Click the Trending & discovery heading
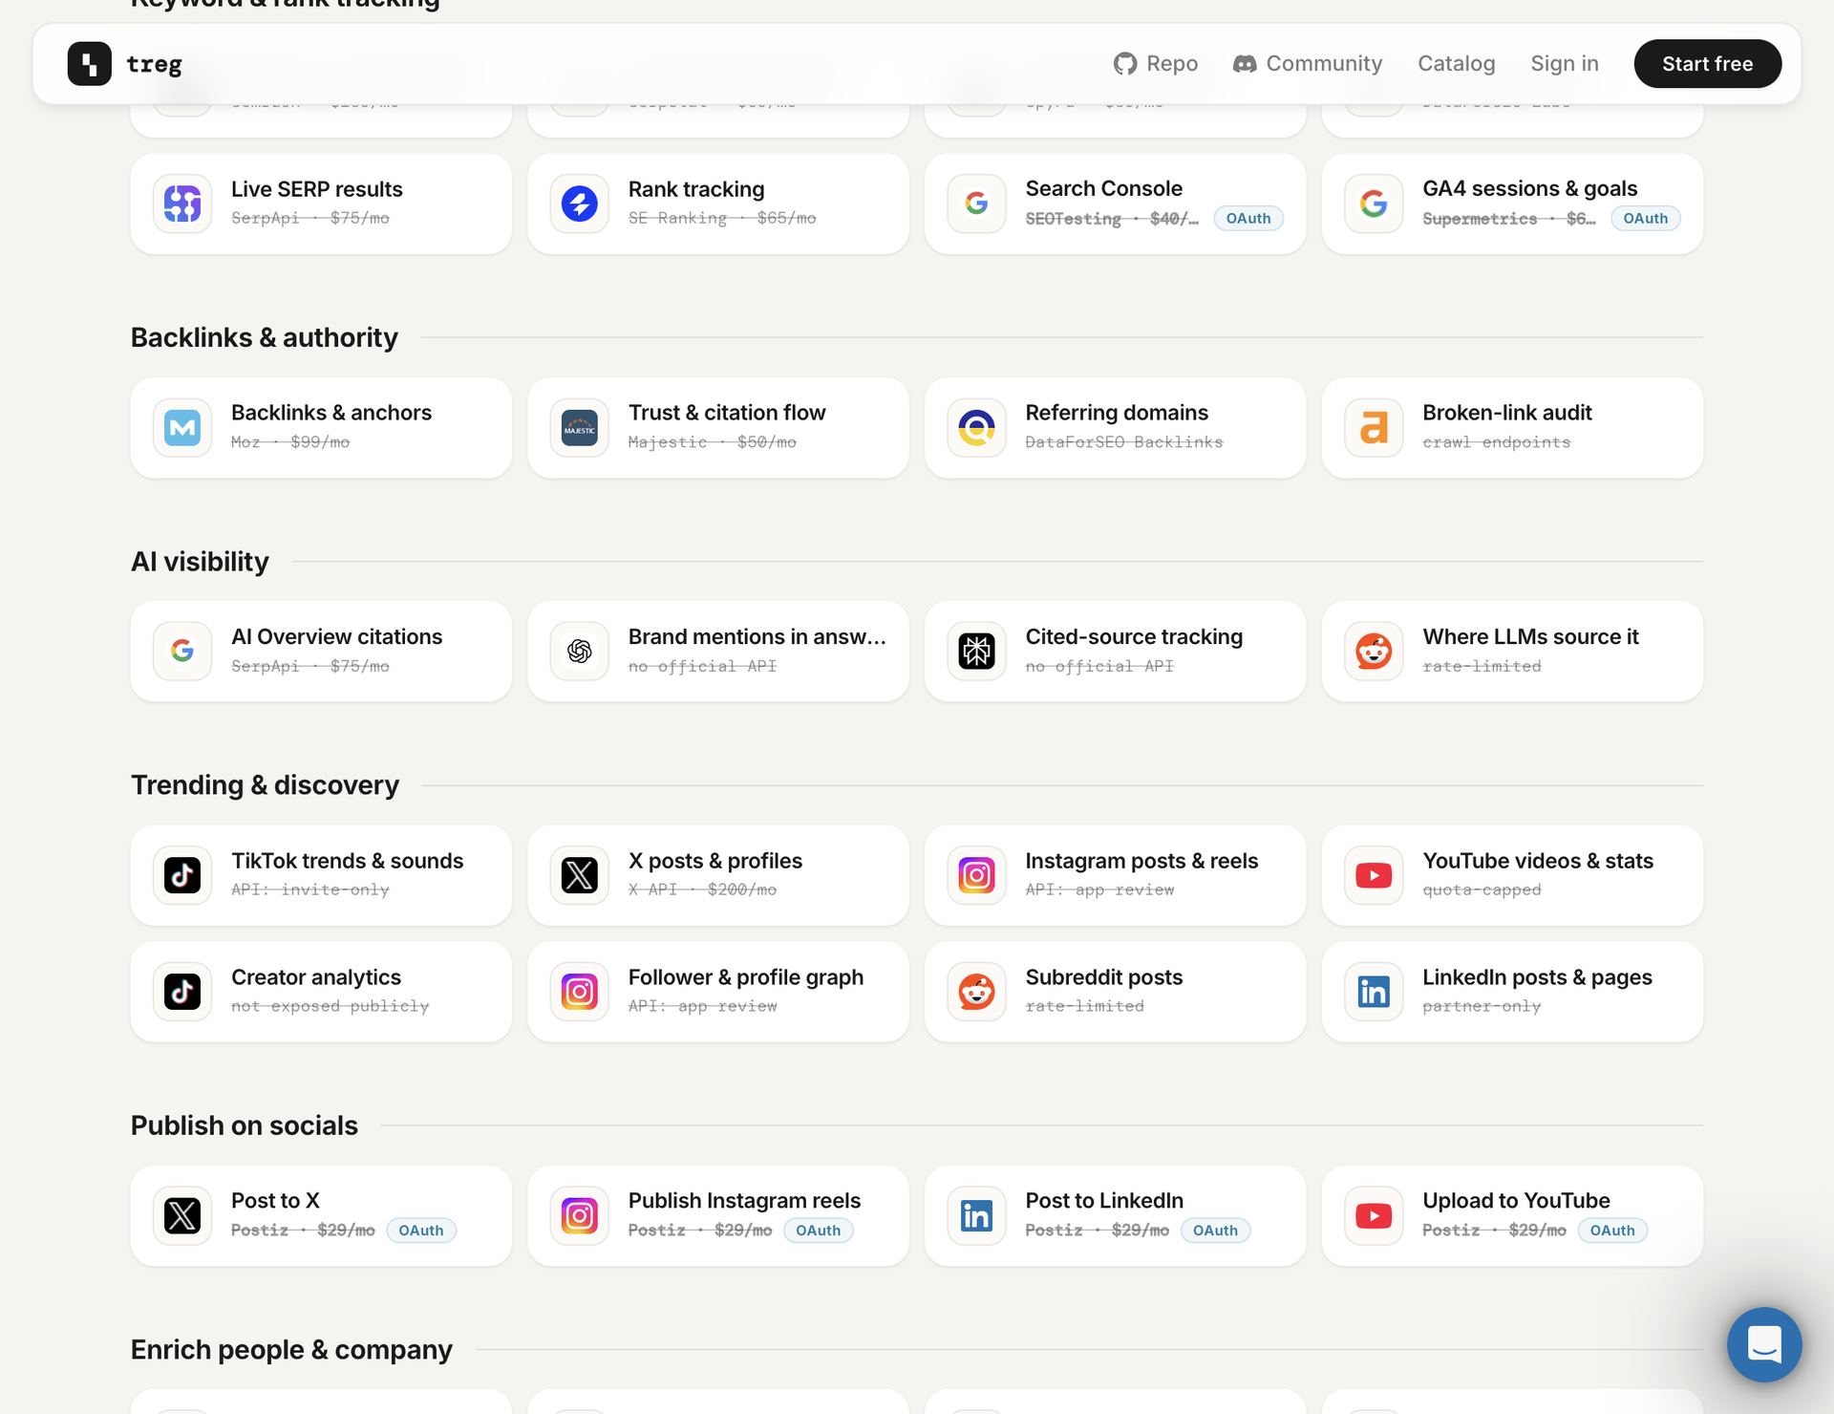 (265, 785)
